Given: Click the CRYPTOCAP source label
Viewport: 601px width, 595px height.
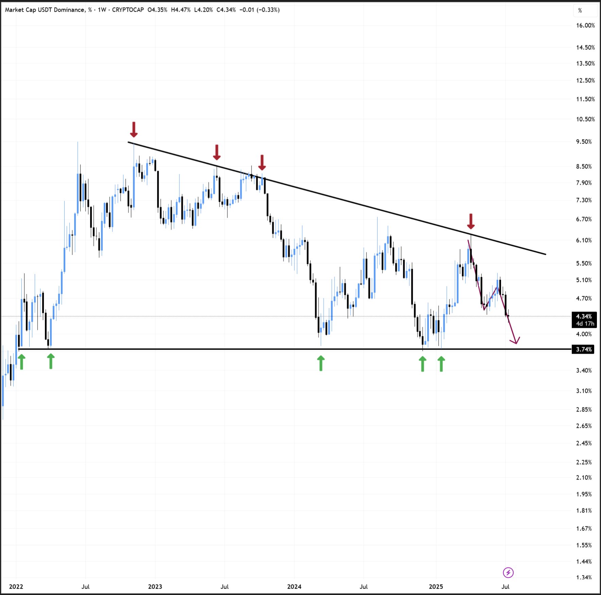Looking at the screenshot, I should pyautogui.click(x=128, y=10).
